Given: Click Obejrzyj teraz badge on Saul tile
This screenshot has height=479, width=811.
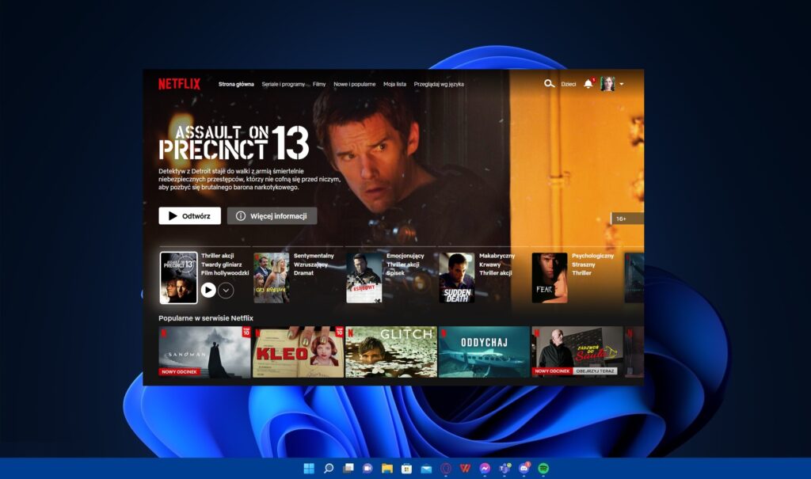Looking at the screenshot, I should [595, 371].
